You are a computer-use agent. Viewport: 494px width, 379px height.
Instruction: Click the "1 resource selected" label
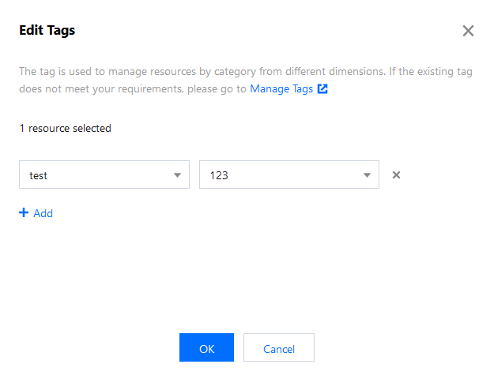pyautogui.click(x=66, y=128)
